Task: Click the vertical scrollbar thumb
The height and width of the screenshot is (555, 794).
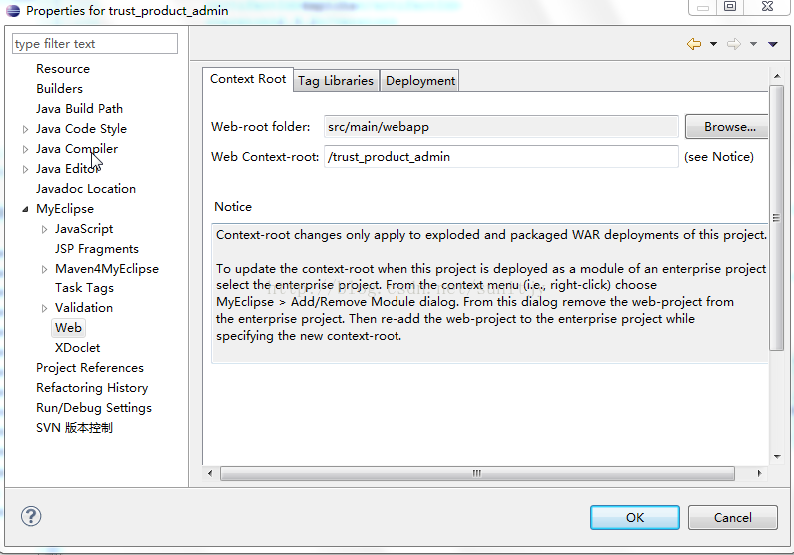Action: click(x=776, y=218)
